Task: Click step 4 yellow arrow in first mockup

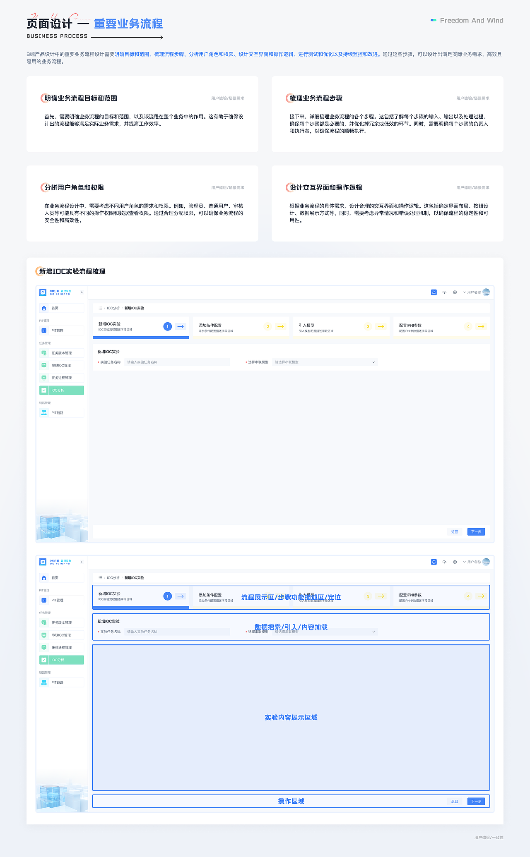Action: click(x=481, y=327)
